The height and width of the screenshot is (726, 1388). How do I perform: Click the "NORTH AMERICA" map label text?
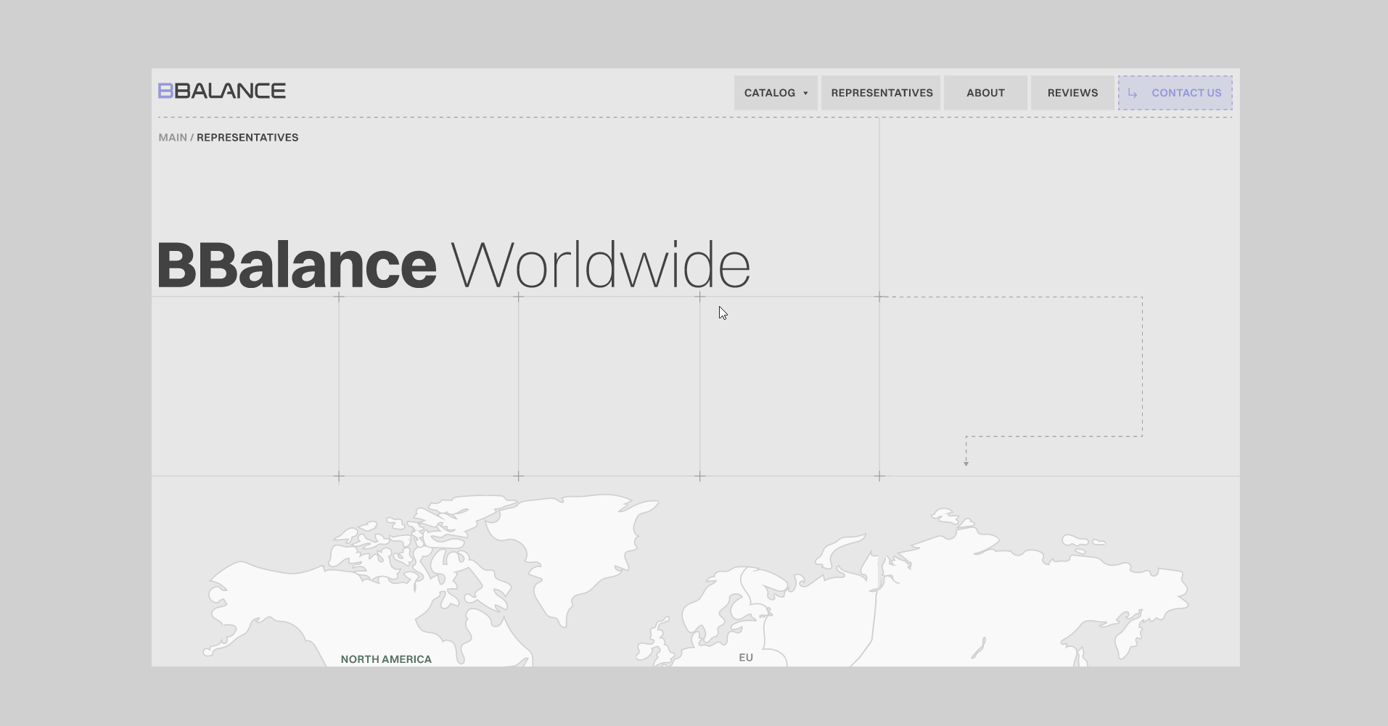pyautogui.click(x=386, y=659)
